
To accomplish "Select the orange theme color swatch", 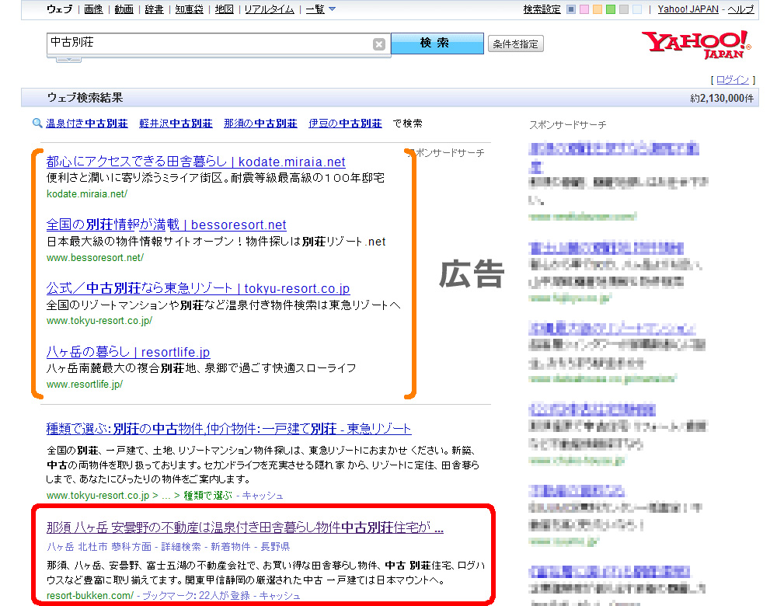I will [x=598, y=9].
